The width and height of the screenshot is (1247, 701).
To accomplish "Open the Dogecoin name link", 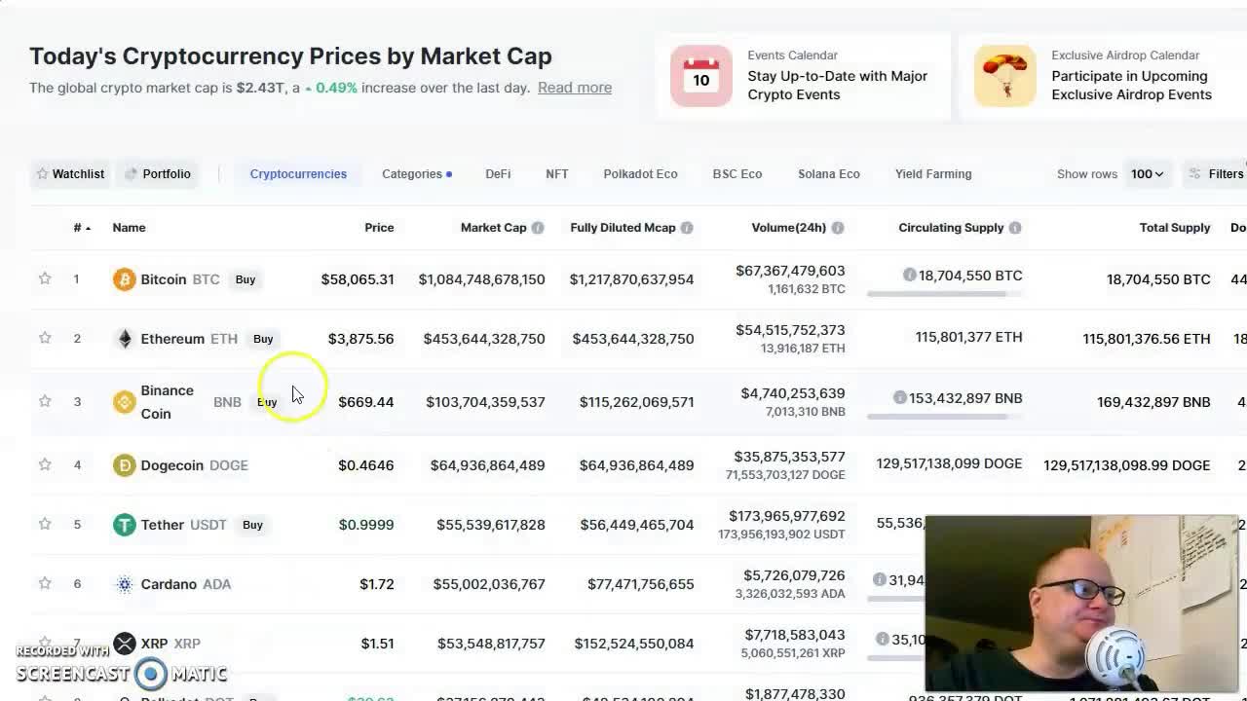I will tap(171, 465).
